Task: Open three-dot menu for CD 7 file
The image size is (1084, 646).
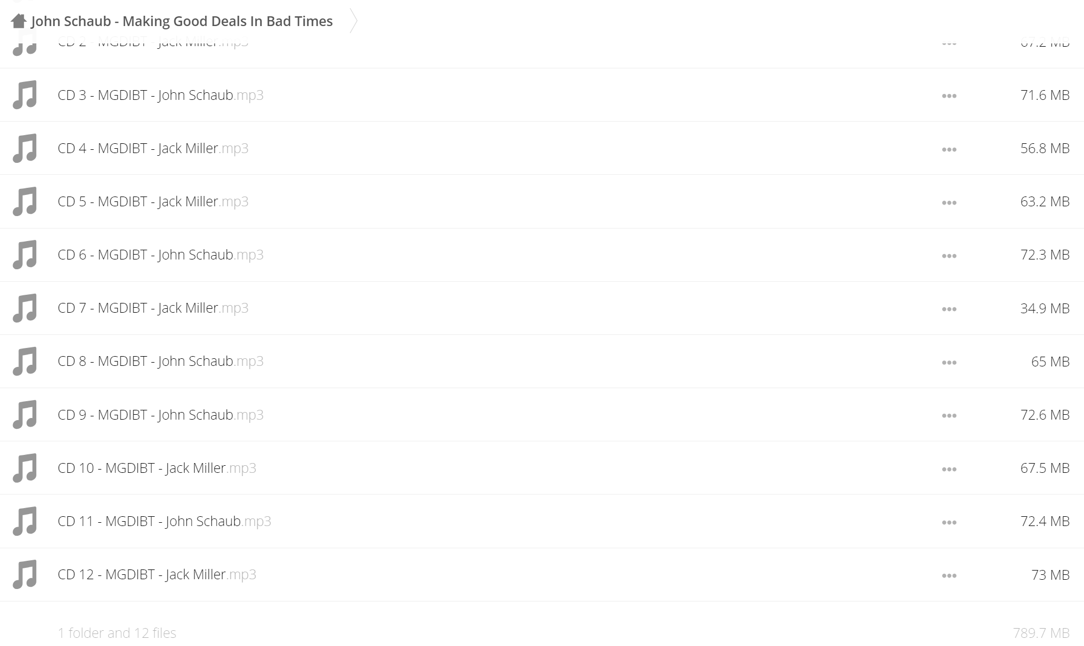Action: pos(949,309)
